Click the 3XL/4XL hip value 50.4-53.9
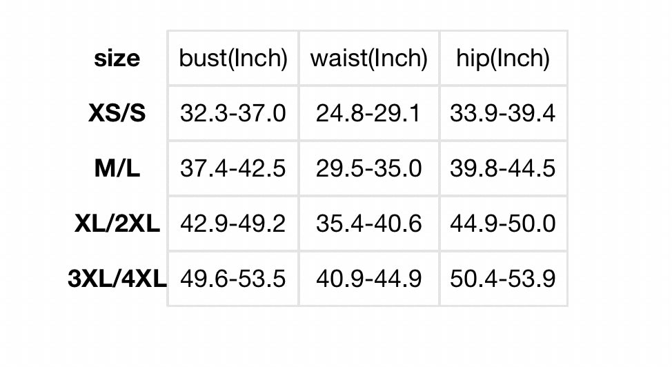Image resolution: width=672 pixels, height=367 pixels. pos(503,279)
